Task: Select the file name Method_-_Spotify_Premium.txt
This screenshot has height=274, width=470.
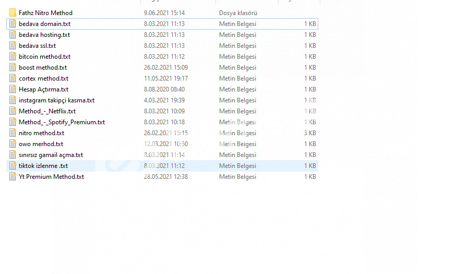Action: (62, 122)
